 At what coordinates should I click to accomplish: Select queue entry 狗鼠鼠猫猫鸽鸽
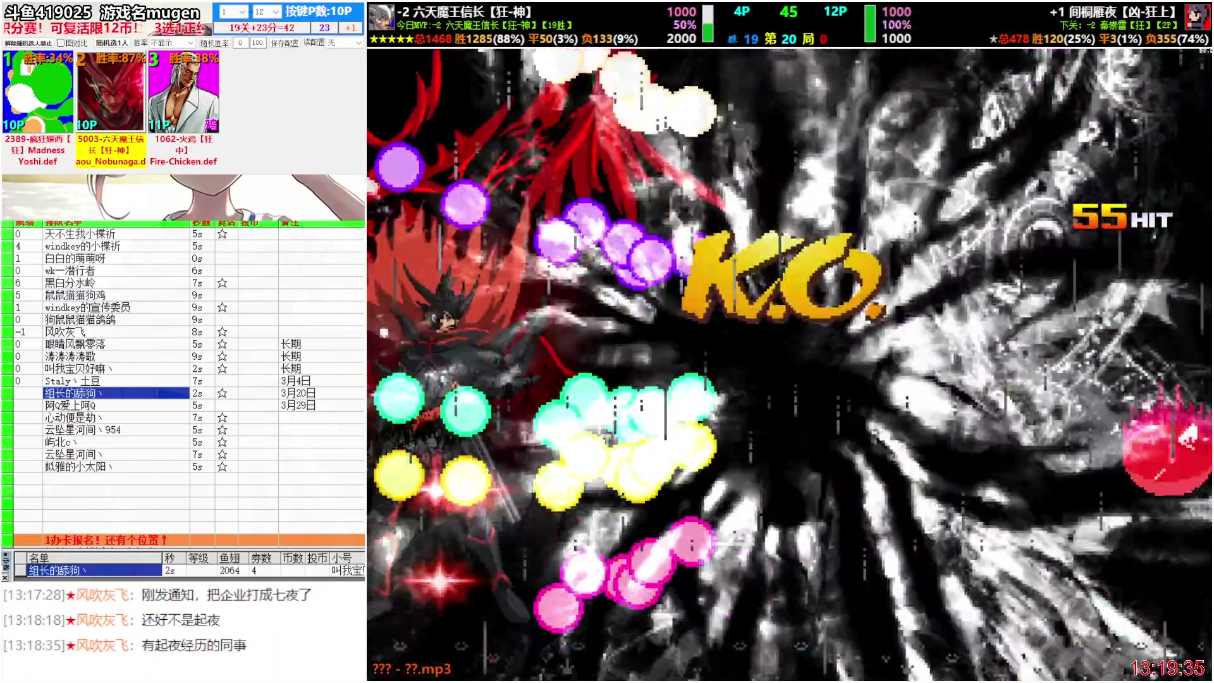116,320
